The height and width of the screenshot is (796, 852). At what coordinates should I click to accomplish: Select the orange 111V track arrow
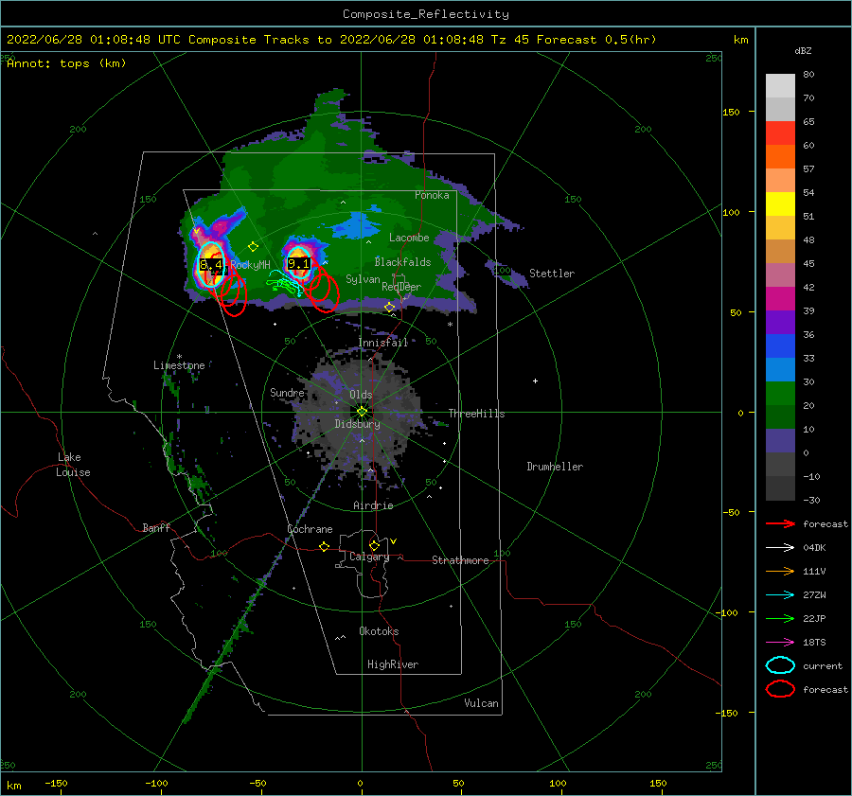click(x=780, y=571)
